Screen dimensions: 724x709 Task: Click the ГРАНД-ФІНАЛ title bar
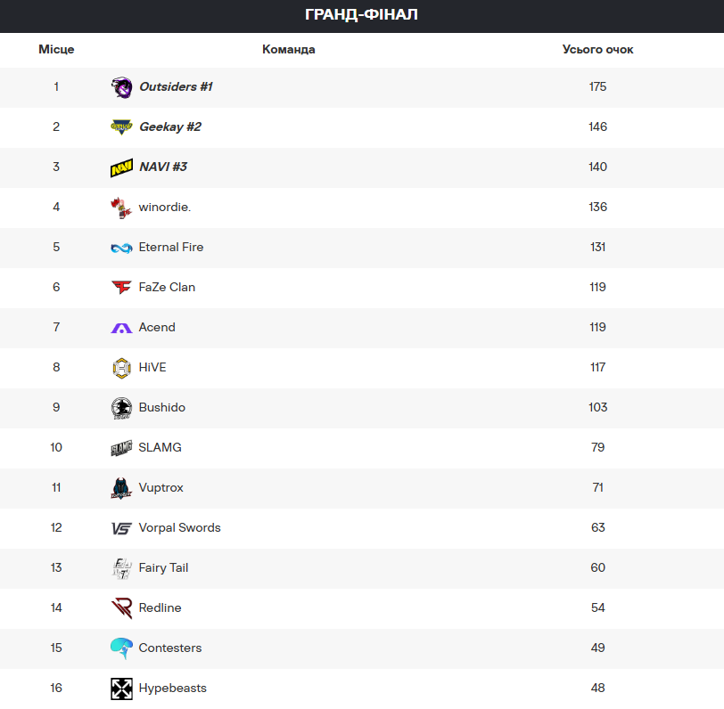tap(362, 16)
